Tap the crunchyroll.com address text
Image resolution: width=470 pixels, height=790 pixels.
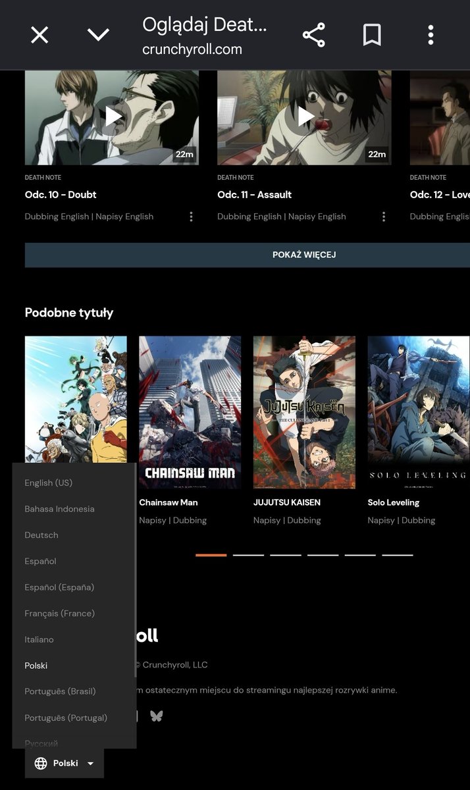pyautogui.click(x=192, y=49)
